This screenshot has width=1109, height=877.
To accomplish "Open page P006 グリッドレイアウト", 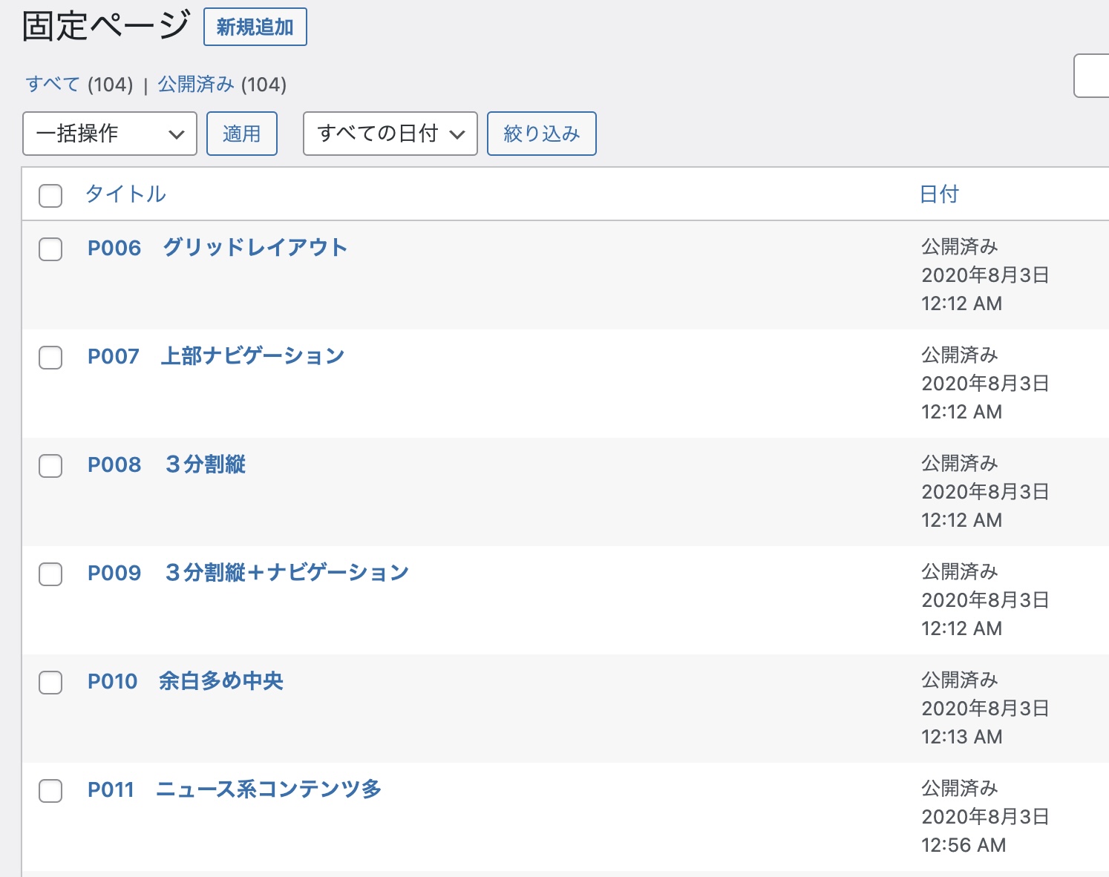I will point(217,248).
